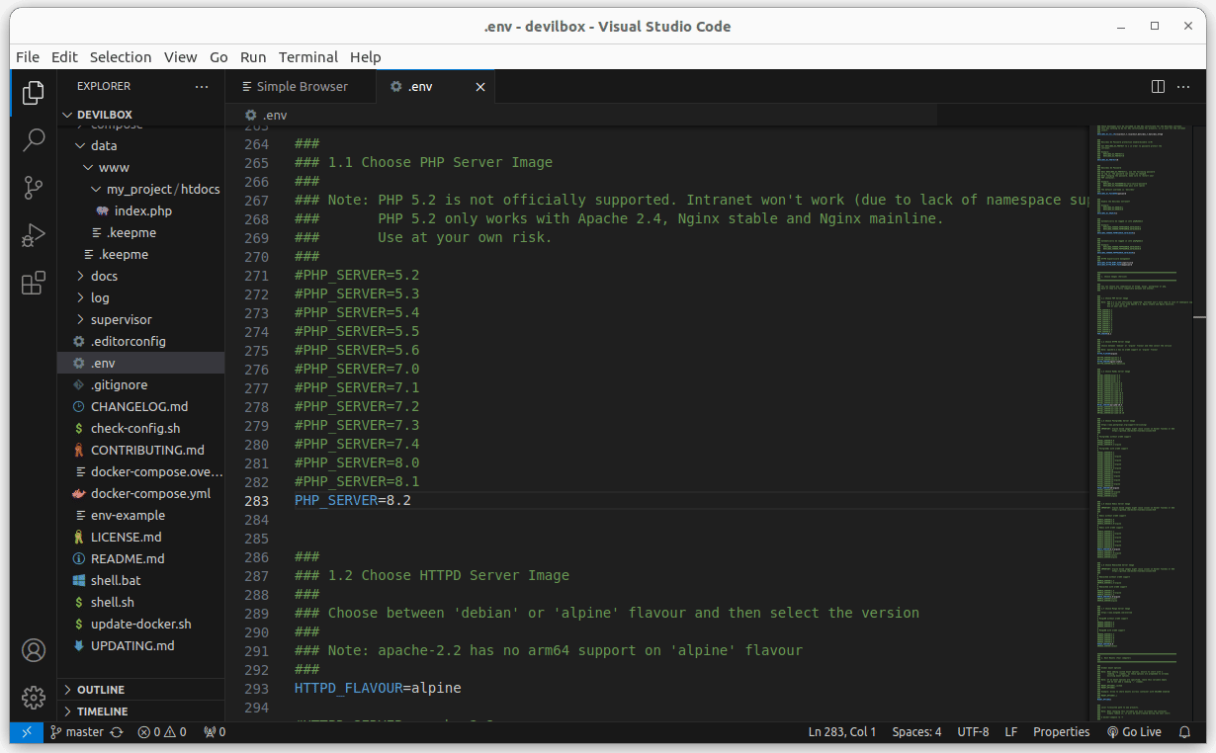Expand the TIMELINE section
The height and width of the screenshot is (753, 1216).
(x=102, y=711)
